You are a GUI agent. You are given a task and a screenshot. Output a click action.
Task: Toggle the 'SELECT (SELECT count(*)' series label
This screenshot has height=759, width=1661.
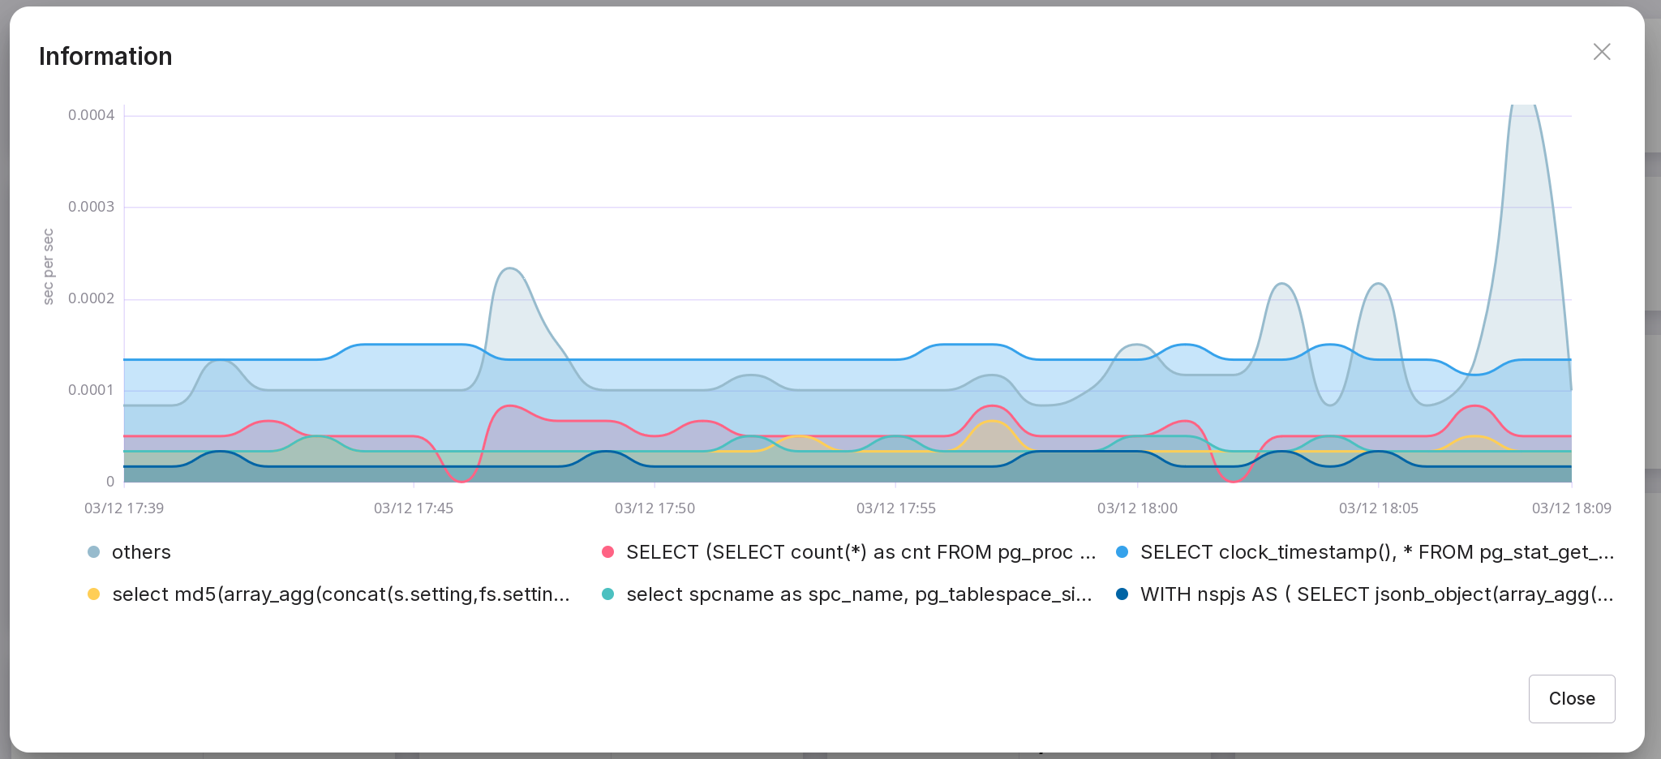[860, 552]
